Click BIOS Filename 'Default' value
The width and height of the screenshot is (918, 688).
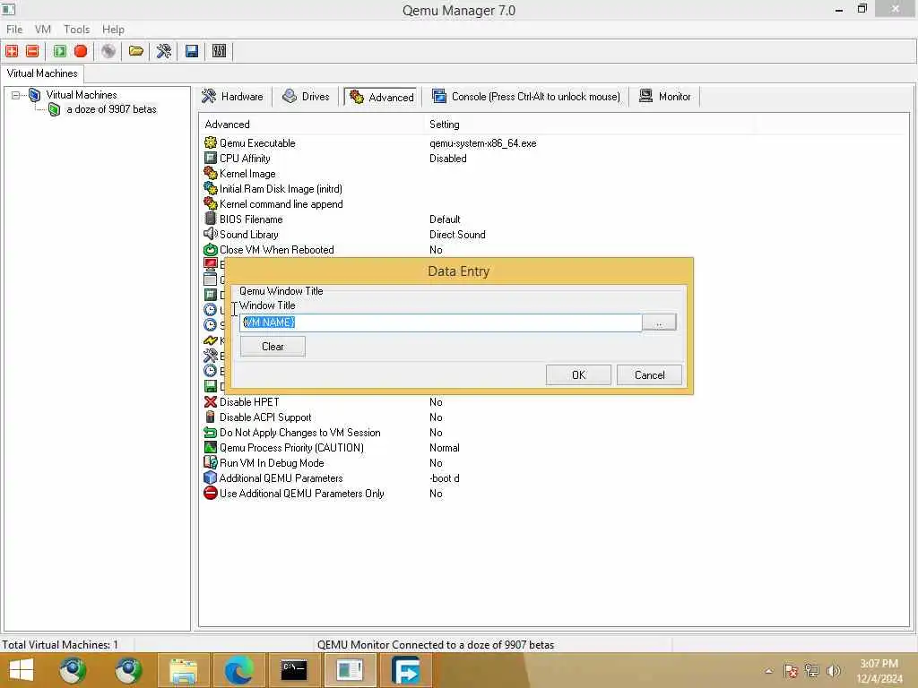coord(445,219)
